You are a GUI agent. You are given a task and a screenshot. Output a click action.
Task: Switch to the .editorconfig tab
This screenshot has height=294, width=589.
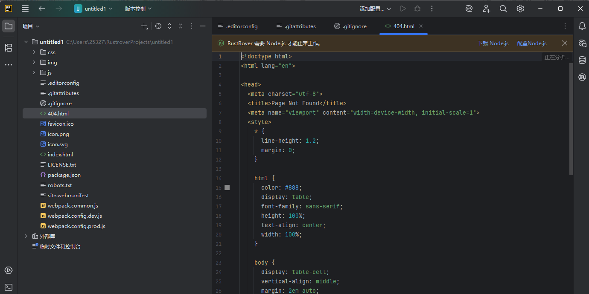point(238,26)
